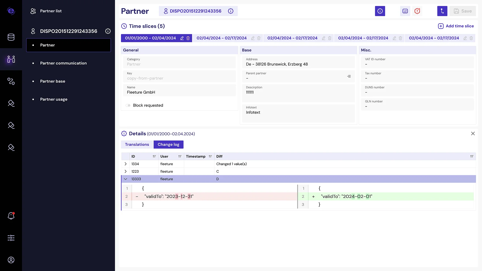Switch to the Translations tab

coord(137,145)
